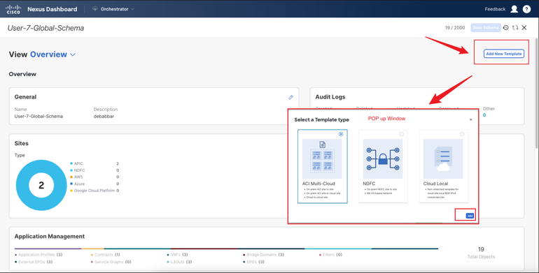Viewport: 539px width, 273px height.
Task: Click the schema description value debabbar
Action: 104,117
